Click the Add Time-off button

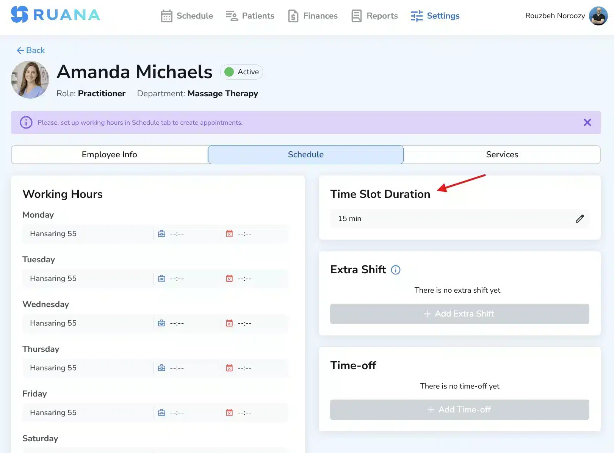[x=459, y=409]
